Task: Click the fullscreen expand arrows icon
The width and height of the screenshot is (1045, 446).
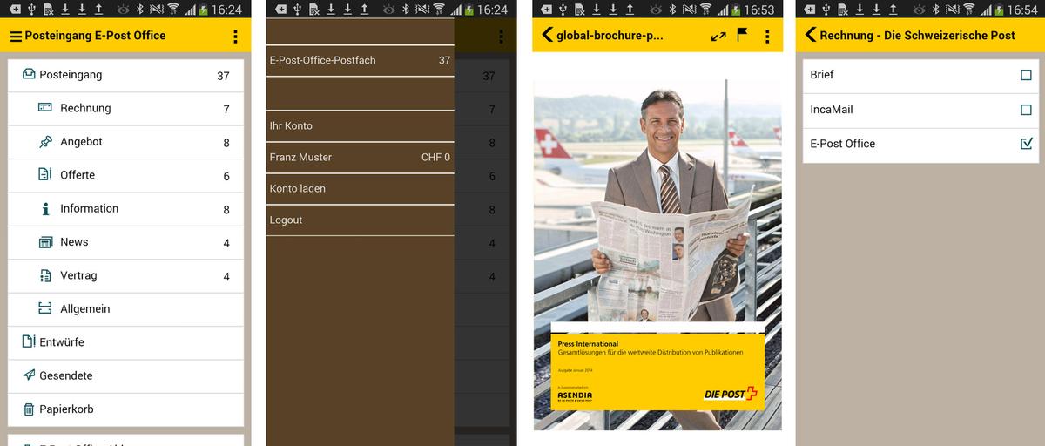Action: coord(718,37)
